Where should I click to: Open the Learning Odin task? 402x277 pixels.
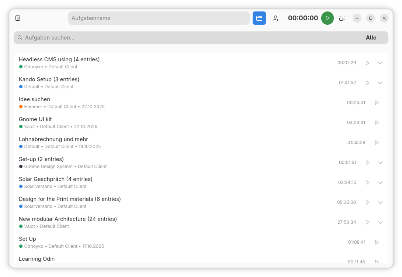[37, 259]
